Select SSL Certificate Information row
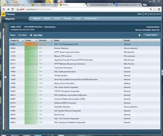Screen dimensions: 163x136 point(85,72)
